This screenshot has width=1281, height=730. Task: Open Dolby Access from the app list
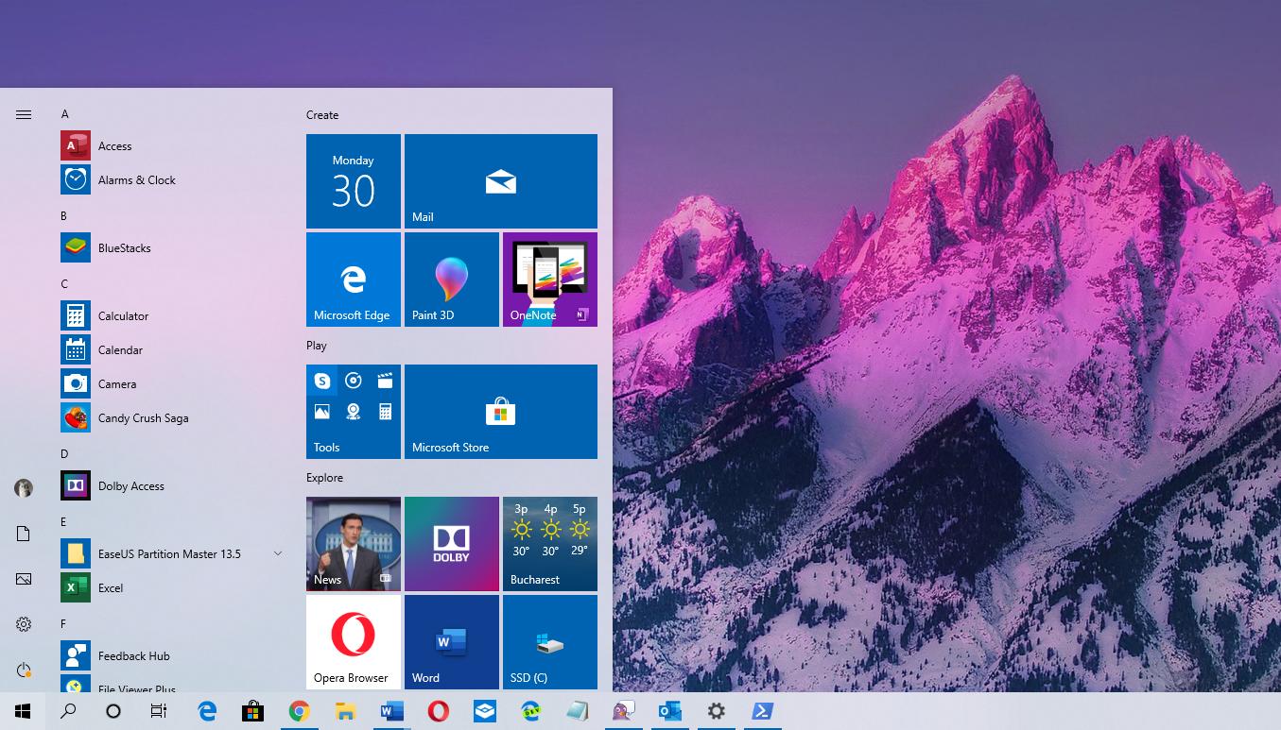[170, 485]
